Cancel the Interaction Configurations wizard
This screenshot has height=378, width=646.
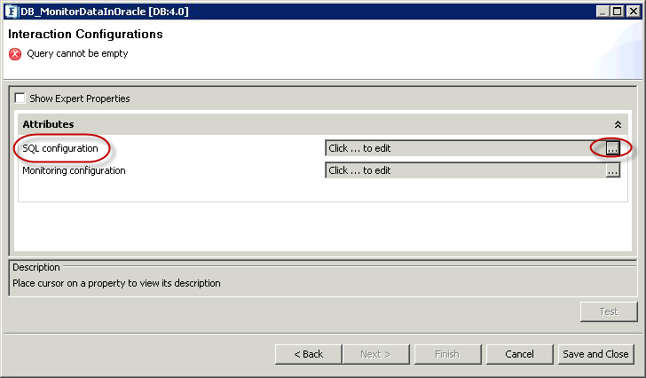tap(519, 354)
